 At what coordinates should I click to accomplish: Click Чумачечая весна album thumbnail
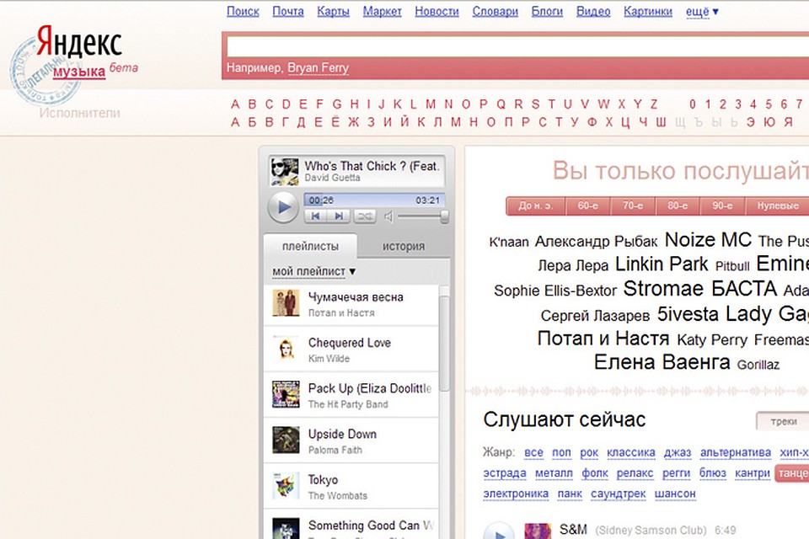pos(286,303)
